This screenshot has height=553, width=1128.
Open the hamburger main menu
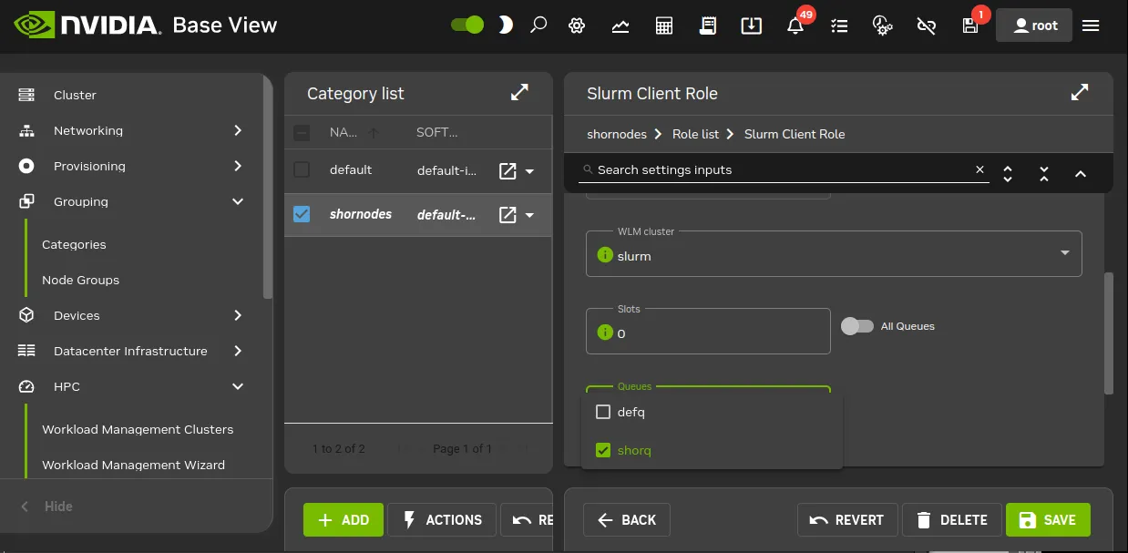click(1091, 26)
